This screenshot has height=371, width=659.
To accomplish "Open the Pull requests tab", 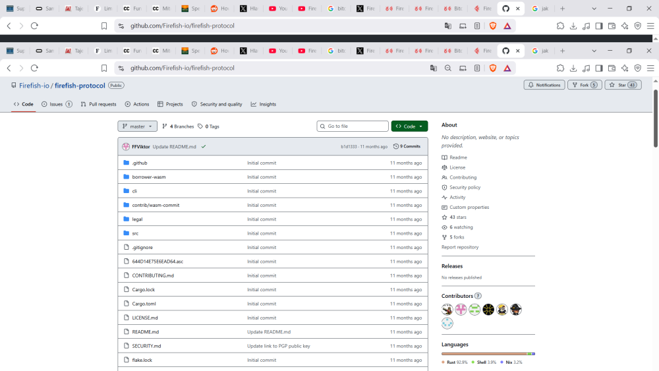I will [x=98, y=104].
